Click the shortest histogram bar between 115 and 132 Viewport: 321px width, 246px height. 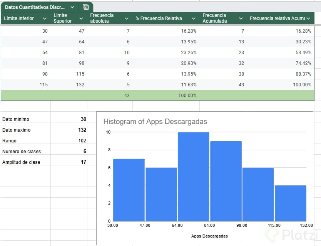click(290, 203)
